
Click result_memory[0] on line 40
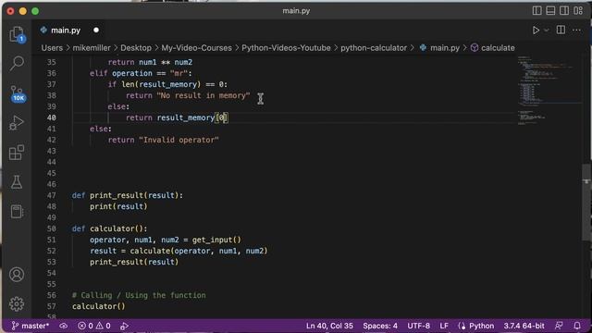(x=192, y=117)
